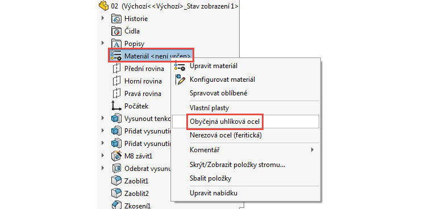Click the Čidla sensor folder icon
Viewport: 426px width, 209px height.
tap(116, 31)
